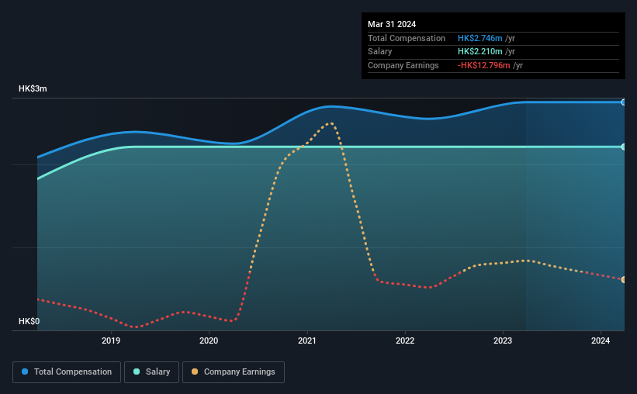Click the HK$3m y-axis label
Viewport: 637px width, 394px height.
tap(33, 88)
